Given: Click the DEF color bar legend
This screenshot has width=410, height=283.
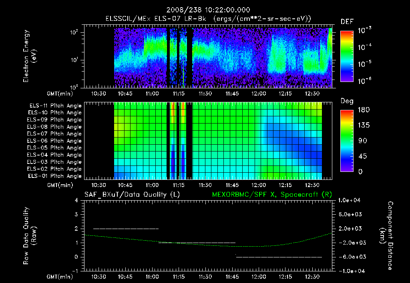Looking at the screenshot, I should click(x=347, y=56).
